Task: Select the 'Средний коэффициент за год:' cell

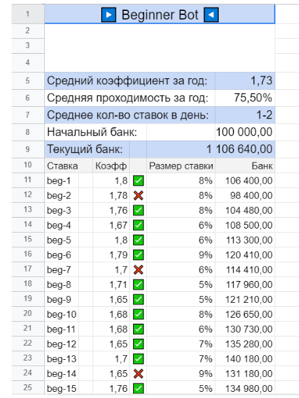Action: [x=130, y=81]
